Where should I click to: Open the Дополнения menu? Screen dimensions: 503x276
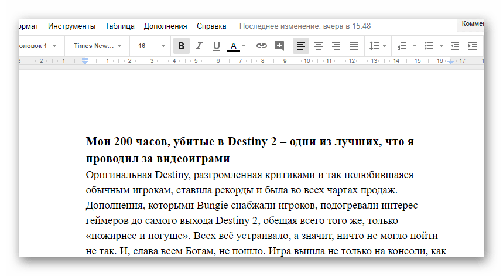coord(165,26)
